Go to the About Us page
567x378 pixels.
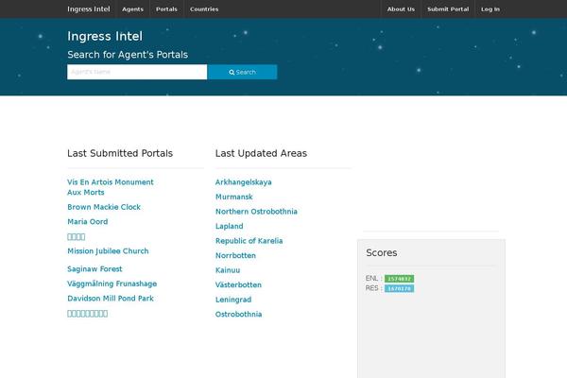pyautogui.click(x=401, y=9)
